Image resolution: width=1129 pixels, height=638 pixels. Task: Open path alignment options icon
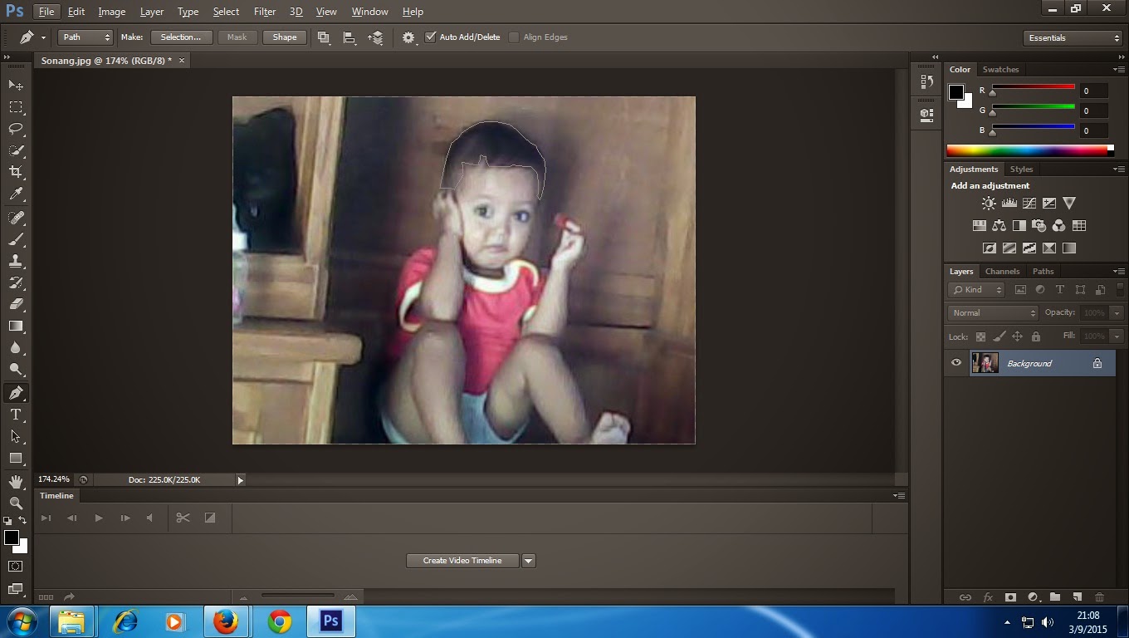[349, 37]
